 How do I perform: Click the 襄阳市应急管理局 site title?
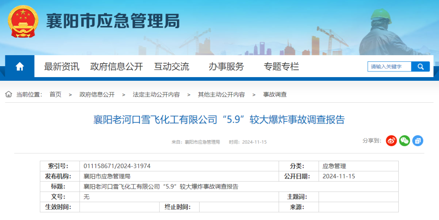113,21
